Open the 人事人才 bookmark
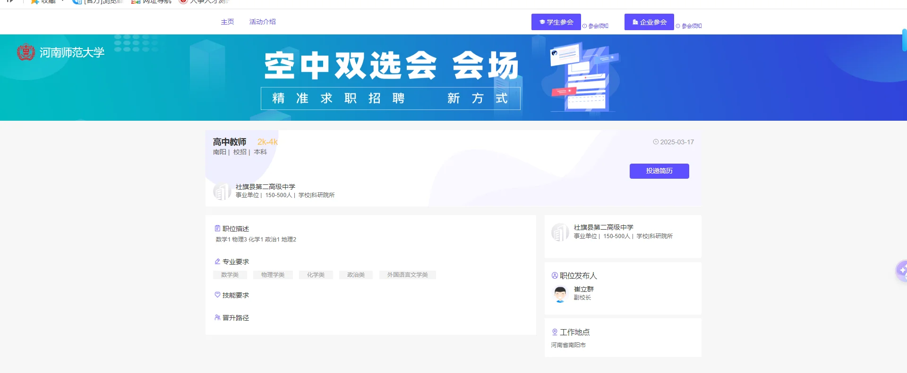907x373 pixels. (x=204, y=2)
